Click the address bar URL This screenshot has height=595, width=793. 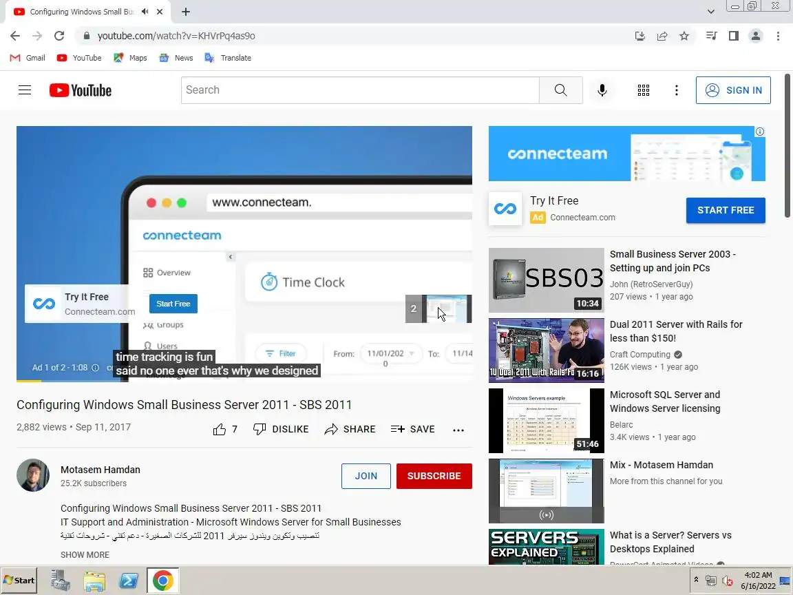tap(176, 36)
